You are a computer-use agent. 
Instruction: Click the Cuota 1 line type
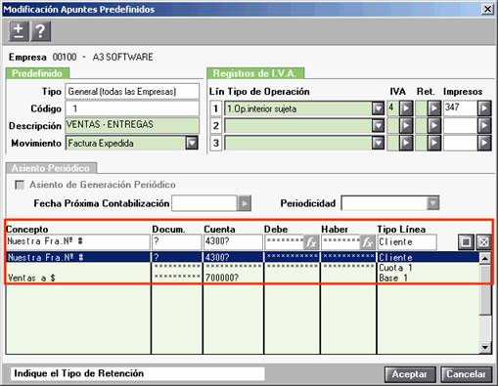(x=395, y=268)
